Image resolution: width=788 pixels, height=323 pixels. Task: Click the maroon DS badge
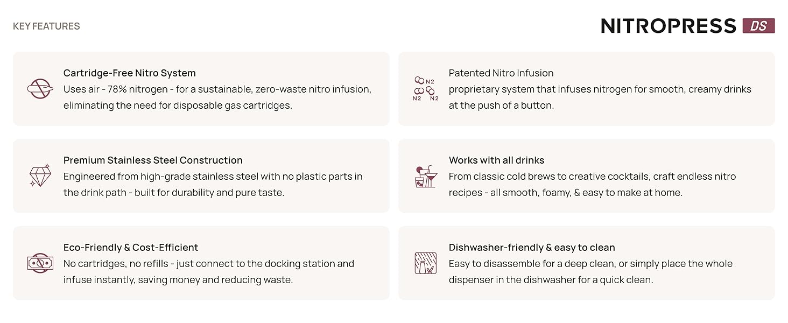tap(758, 26)
